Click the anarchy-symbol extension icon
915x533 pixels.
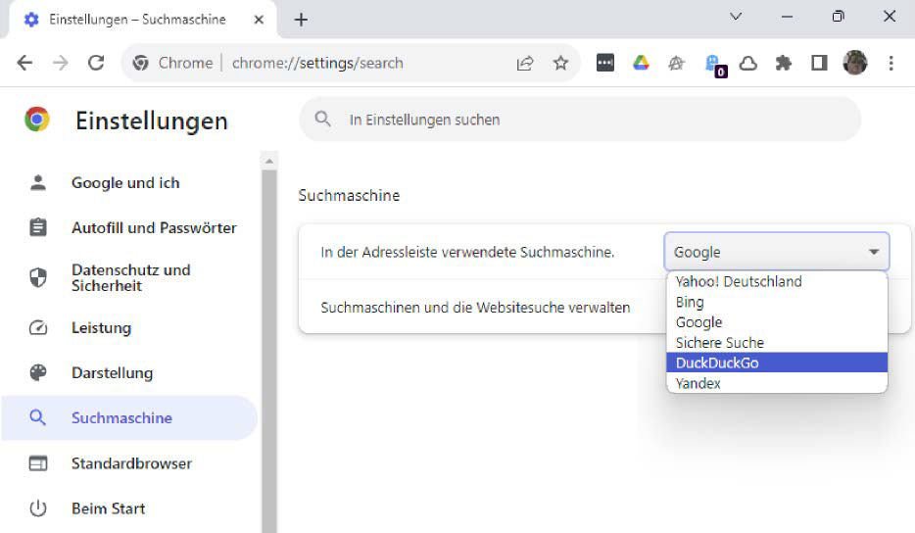pos(676,63)
